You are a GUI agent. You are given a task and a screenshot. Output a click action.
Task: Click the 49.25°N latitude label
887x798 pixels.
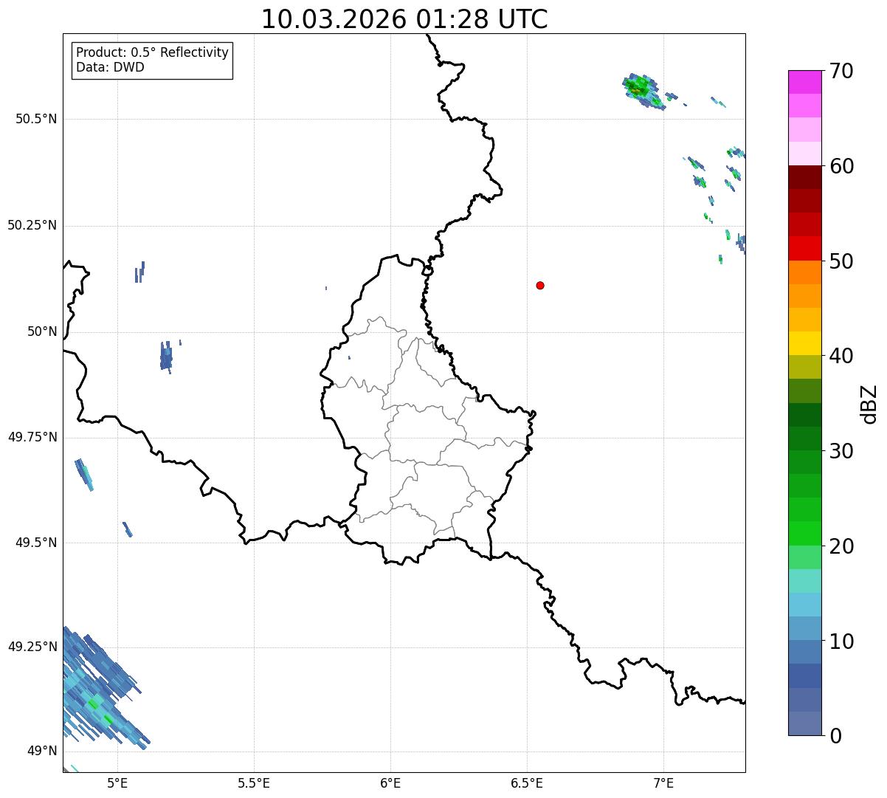coord(32,647)
